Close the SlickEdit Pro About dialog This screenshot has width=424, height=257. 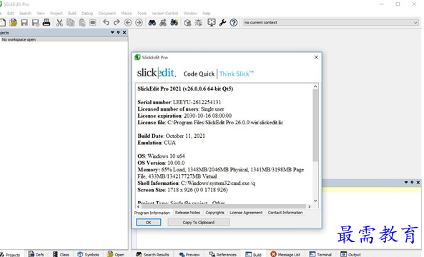tap(316, 57)
